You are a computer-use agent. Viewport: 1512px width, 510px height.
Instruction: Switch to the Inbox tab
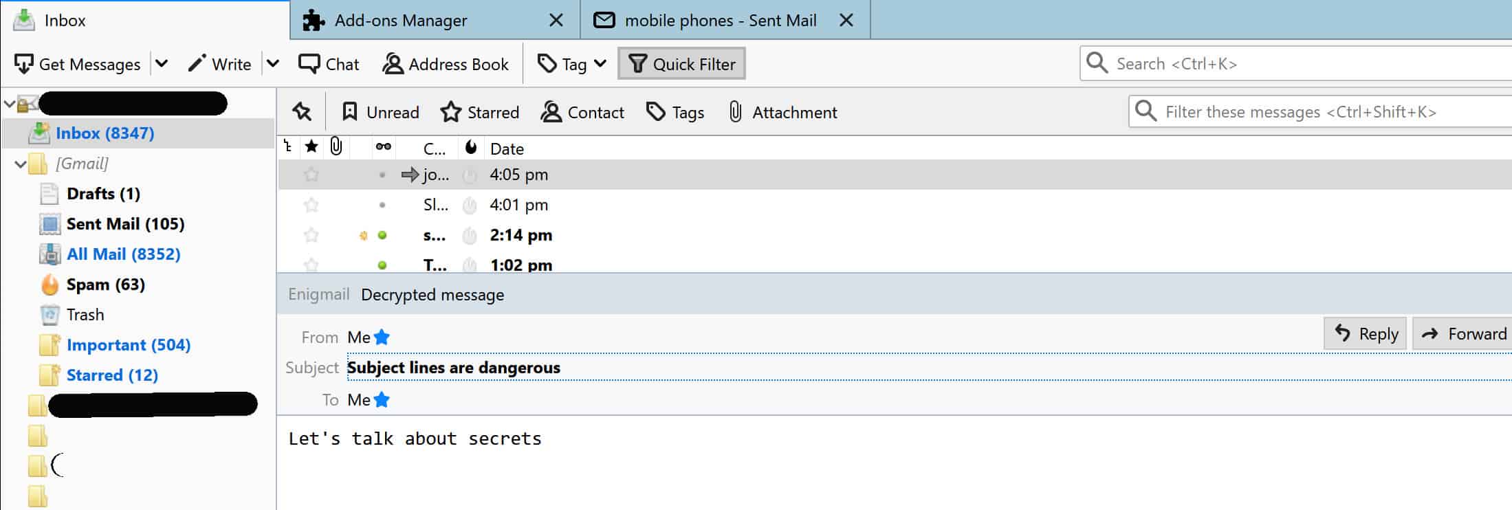click(144, 21)
